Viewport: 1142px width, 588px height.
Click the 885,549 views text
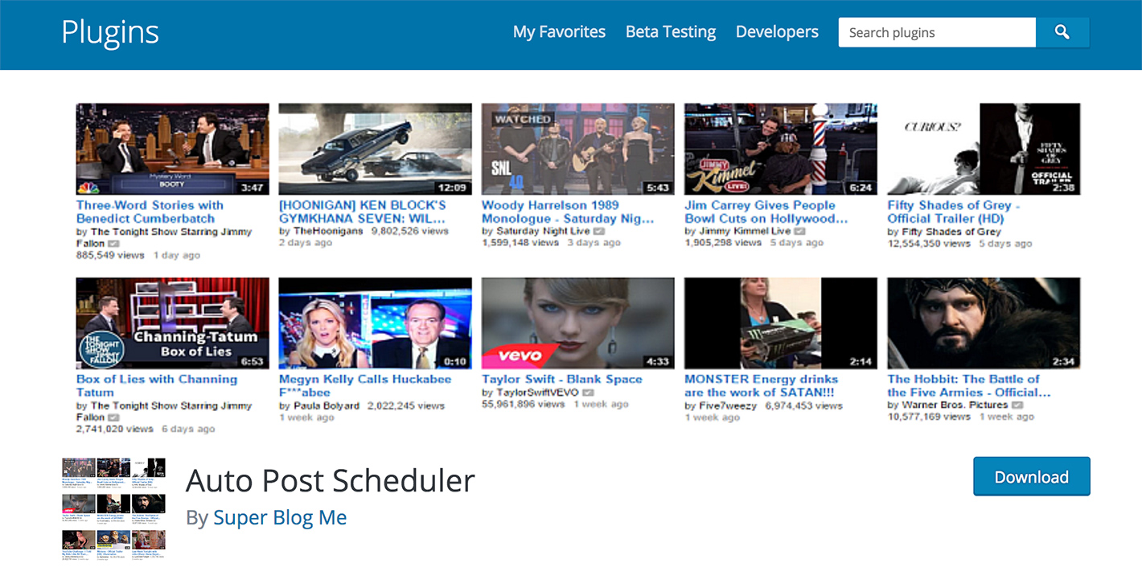pyautogui.click(x=110, y=255)
